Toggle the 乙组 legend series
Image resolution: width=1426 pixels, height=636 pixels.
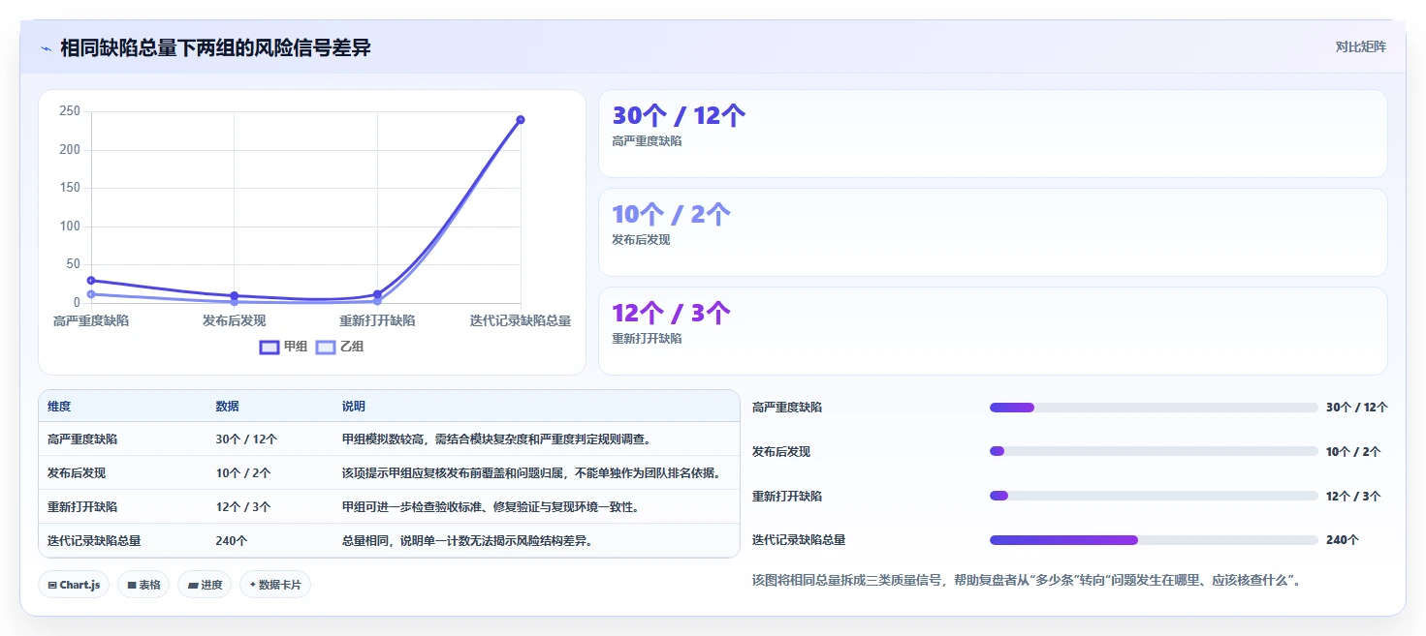pos(340,347)
